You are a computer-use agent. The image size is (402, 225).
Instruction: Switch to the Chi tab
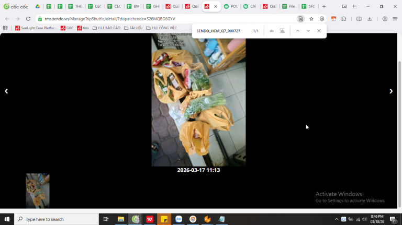coord(250,6)
